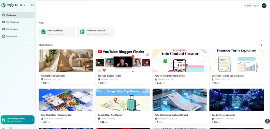Click Auto Bill Summary & Email Report title

pos(171,115)
